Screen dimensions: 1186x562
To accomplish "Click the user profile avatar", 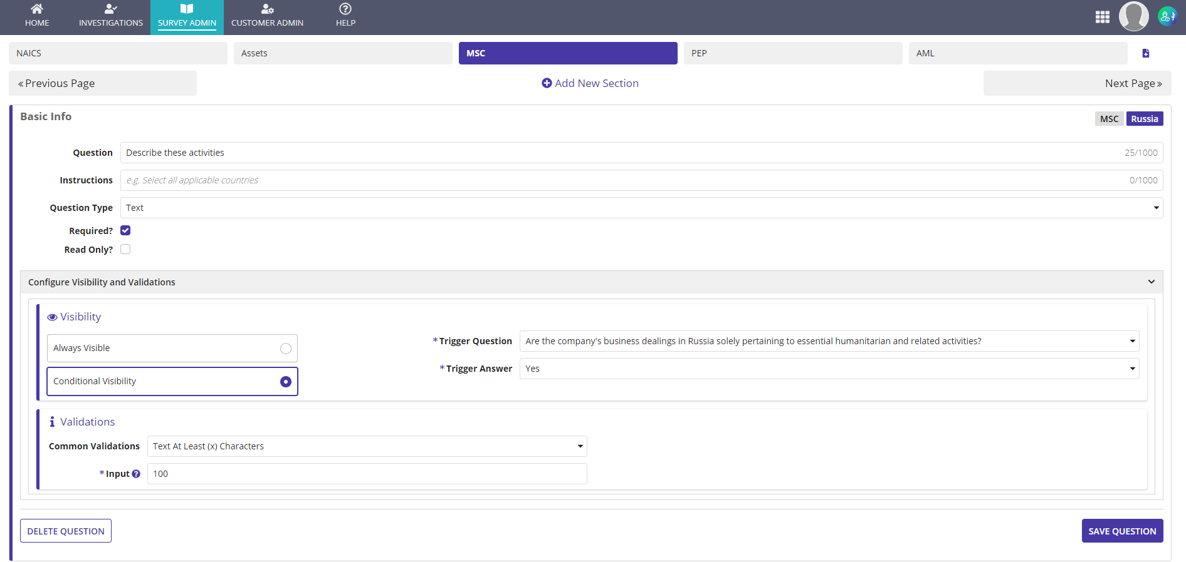I will tap(1133, 16).
